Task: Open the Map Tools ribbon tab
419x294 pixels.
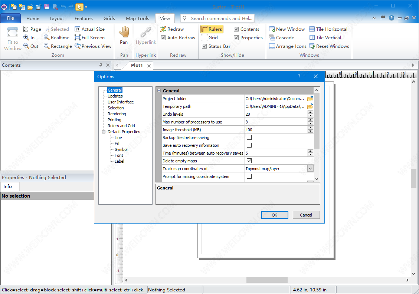Action: pyautogui.click(x=137, y=19)
